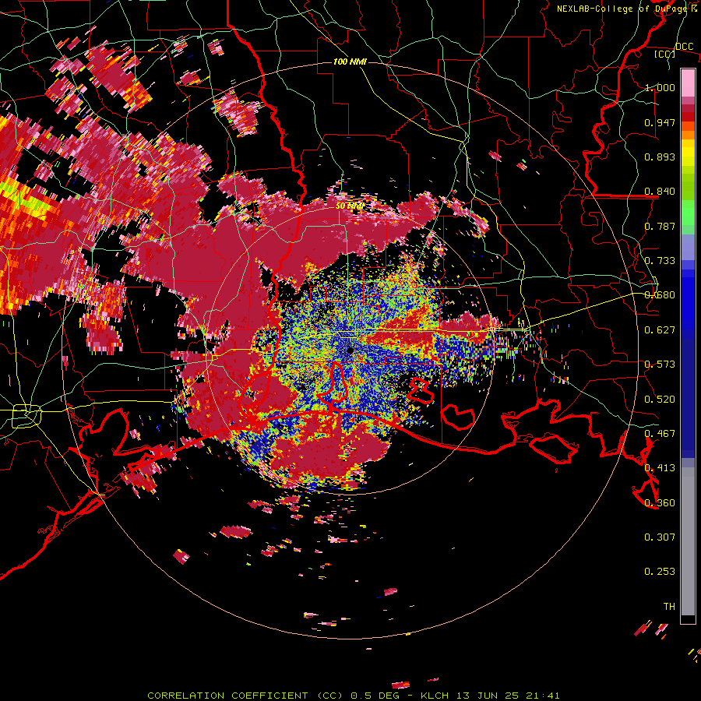The image size is (701, 701).
Task: Select the 0.307 scale value
Action: [660, 537]
